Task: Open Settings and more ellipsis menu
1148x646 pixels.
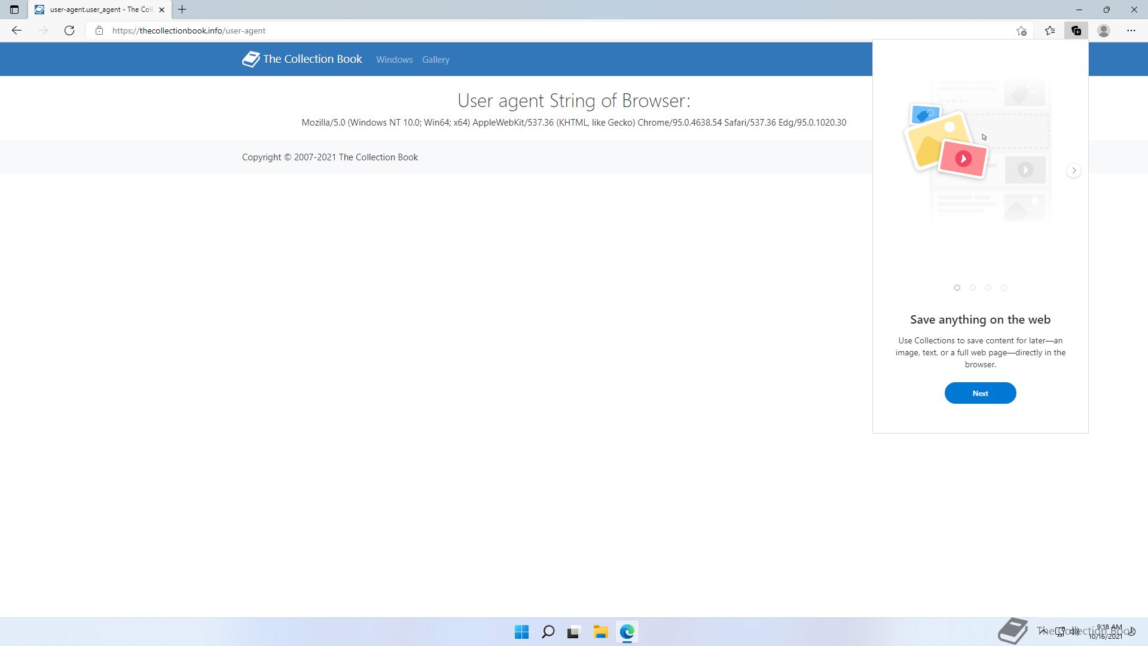Action: [1131, 31]
